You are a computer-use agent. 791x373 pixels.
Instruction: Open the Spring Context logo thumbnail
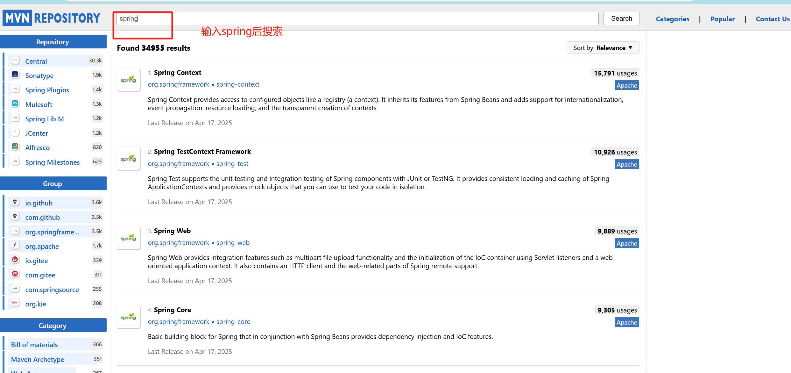[128, 80]
